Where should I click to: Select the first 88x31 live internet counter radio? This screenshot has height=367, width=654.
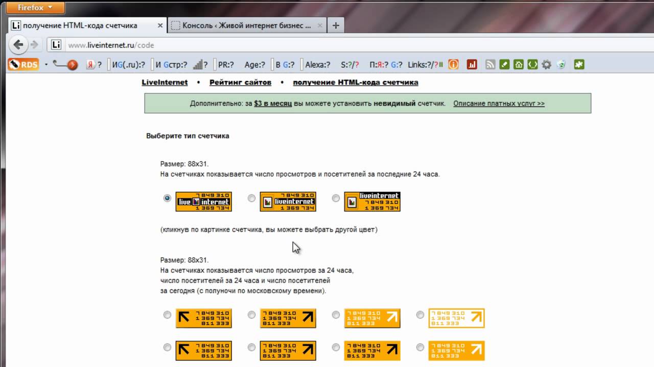point(167,198)
